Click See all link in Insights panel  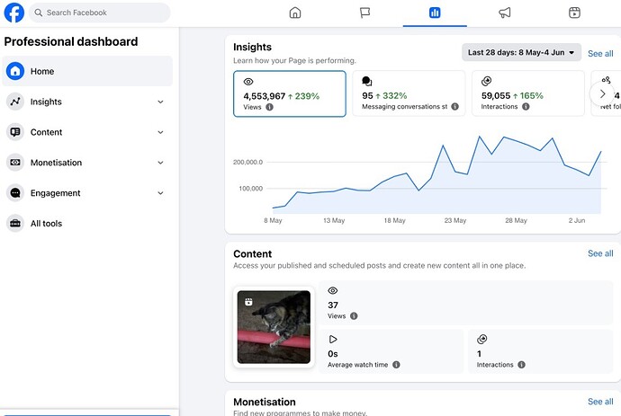600,53
